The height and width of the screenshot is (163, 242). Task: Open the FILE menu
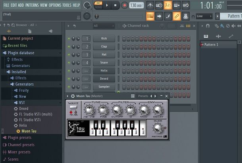[6, 5]
